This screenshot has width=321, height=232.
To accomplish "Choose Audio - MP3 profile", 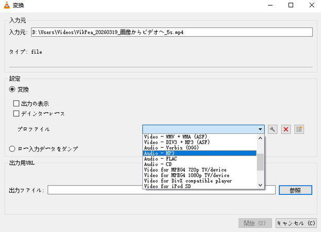I will point(199,153).
